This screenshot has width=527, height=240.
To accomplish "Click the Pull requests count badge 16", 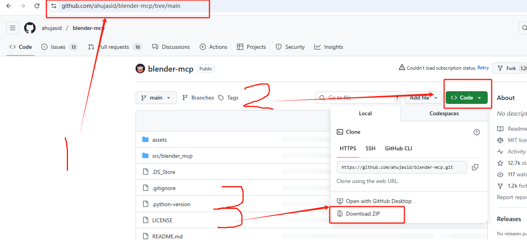I will [137, 47].
